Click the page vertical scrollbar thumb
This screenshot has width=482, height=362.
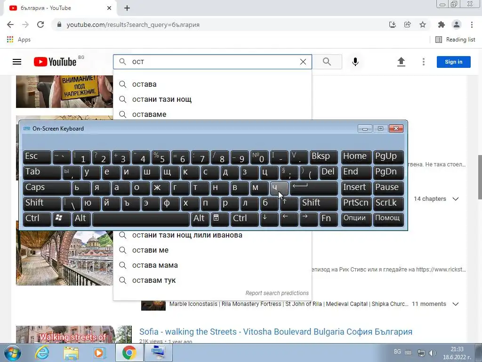click(x=480, y=177)
